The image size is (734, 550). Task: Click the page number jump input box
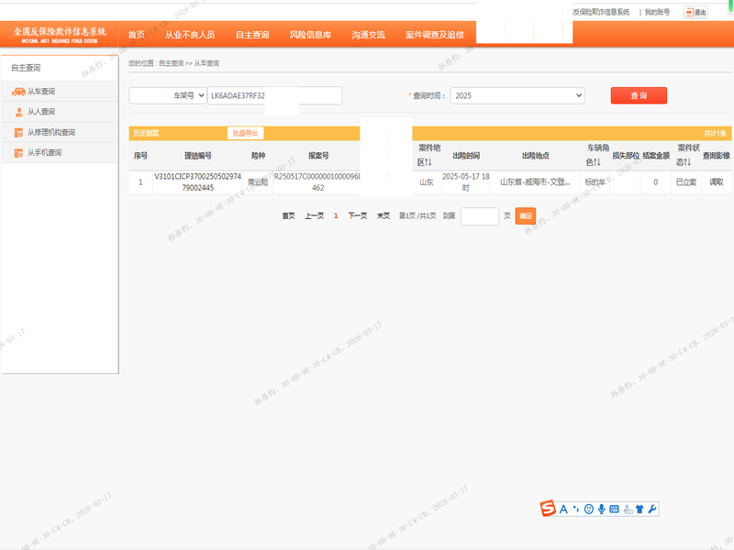click(479, 216)
